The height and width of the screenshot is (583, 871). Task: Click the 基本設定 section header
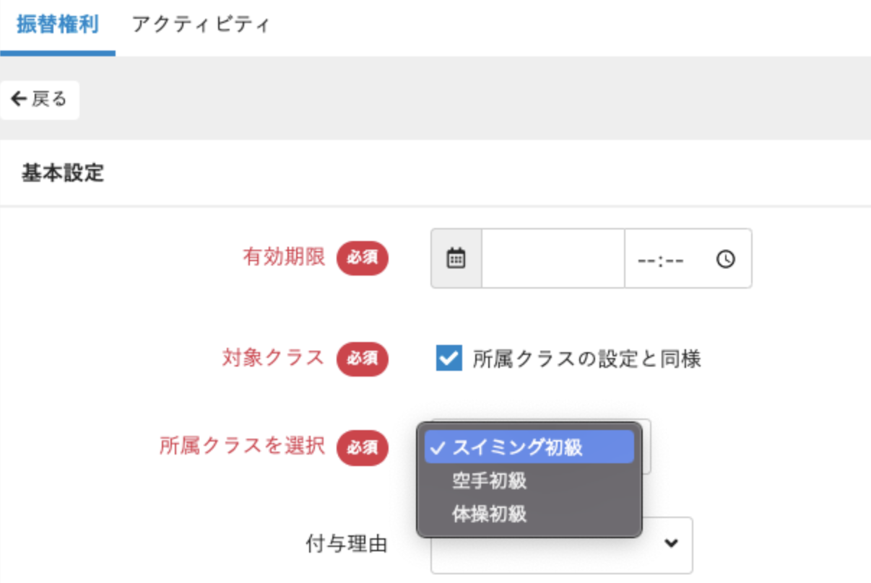tap(63, 174)
